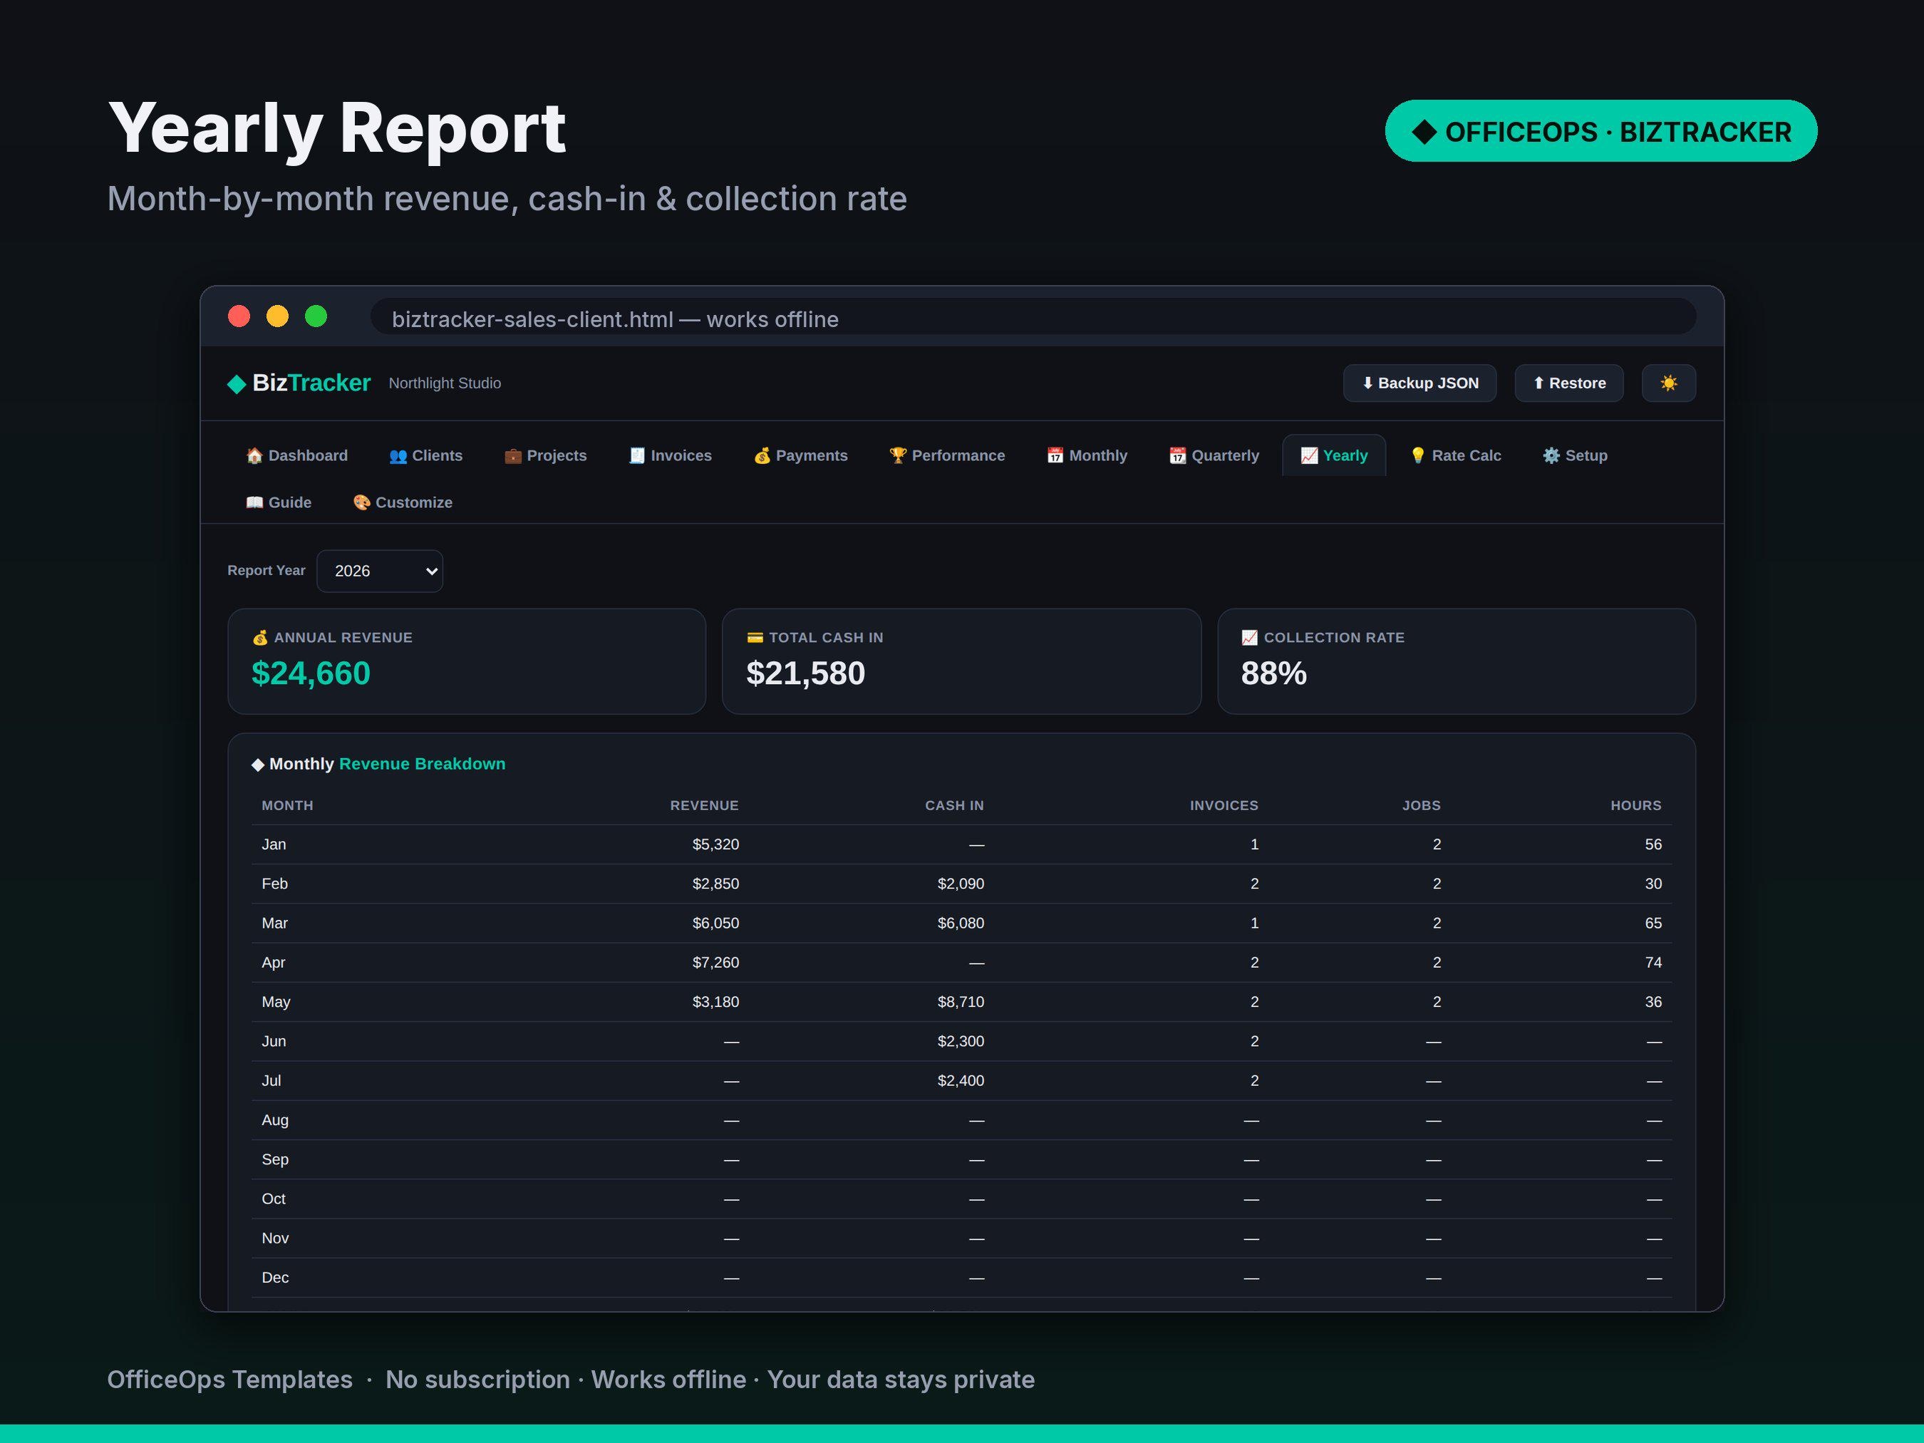Image resolution: width=1924 pixels, height=1443 pixels.
Task: Toggle the sun light-mode theme button
Action: (1668, 383)
